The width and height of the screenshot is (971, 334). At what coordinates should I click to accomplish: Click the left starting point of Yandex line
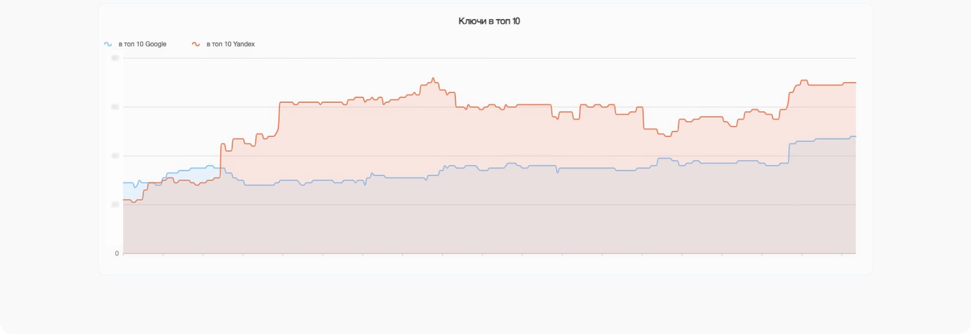124,200
